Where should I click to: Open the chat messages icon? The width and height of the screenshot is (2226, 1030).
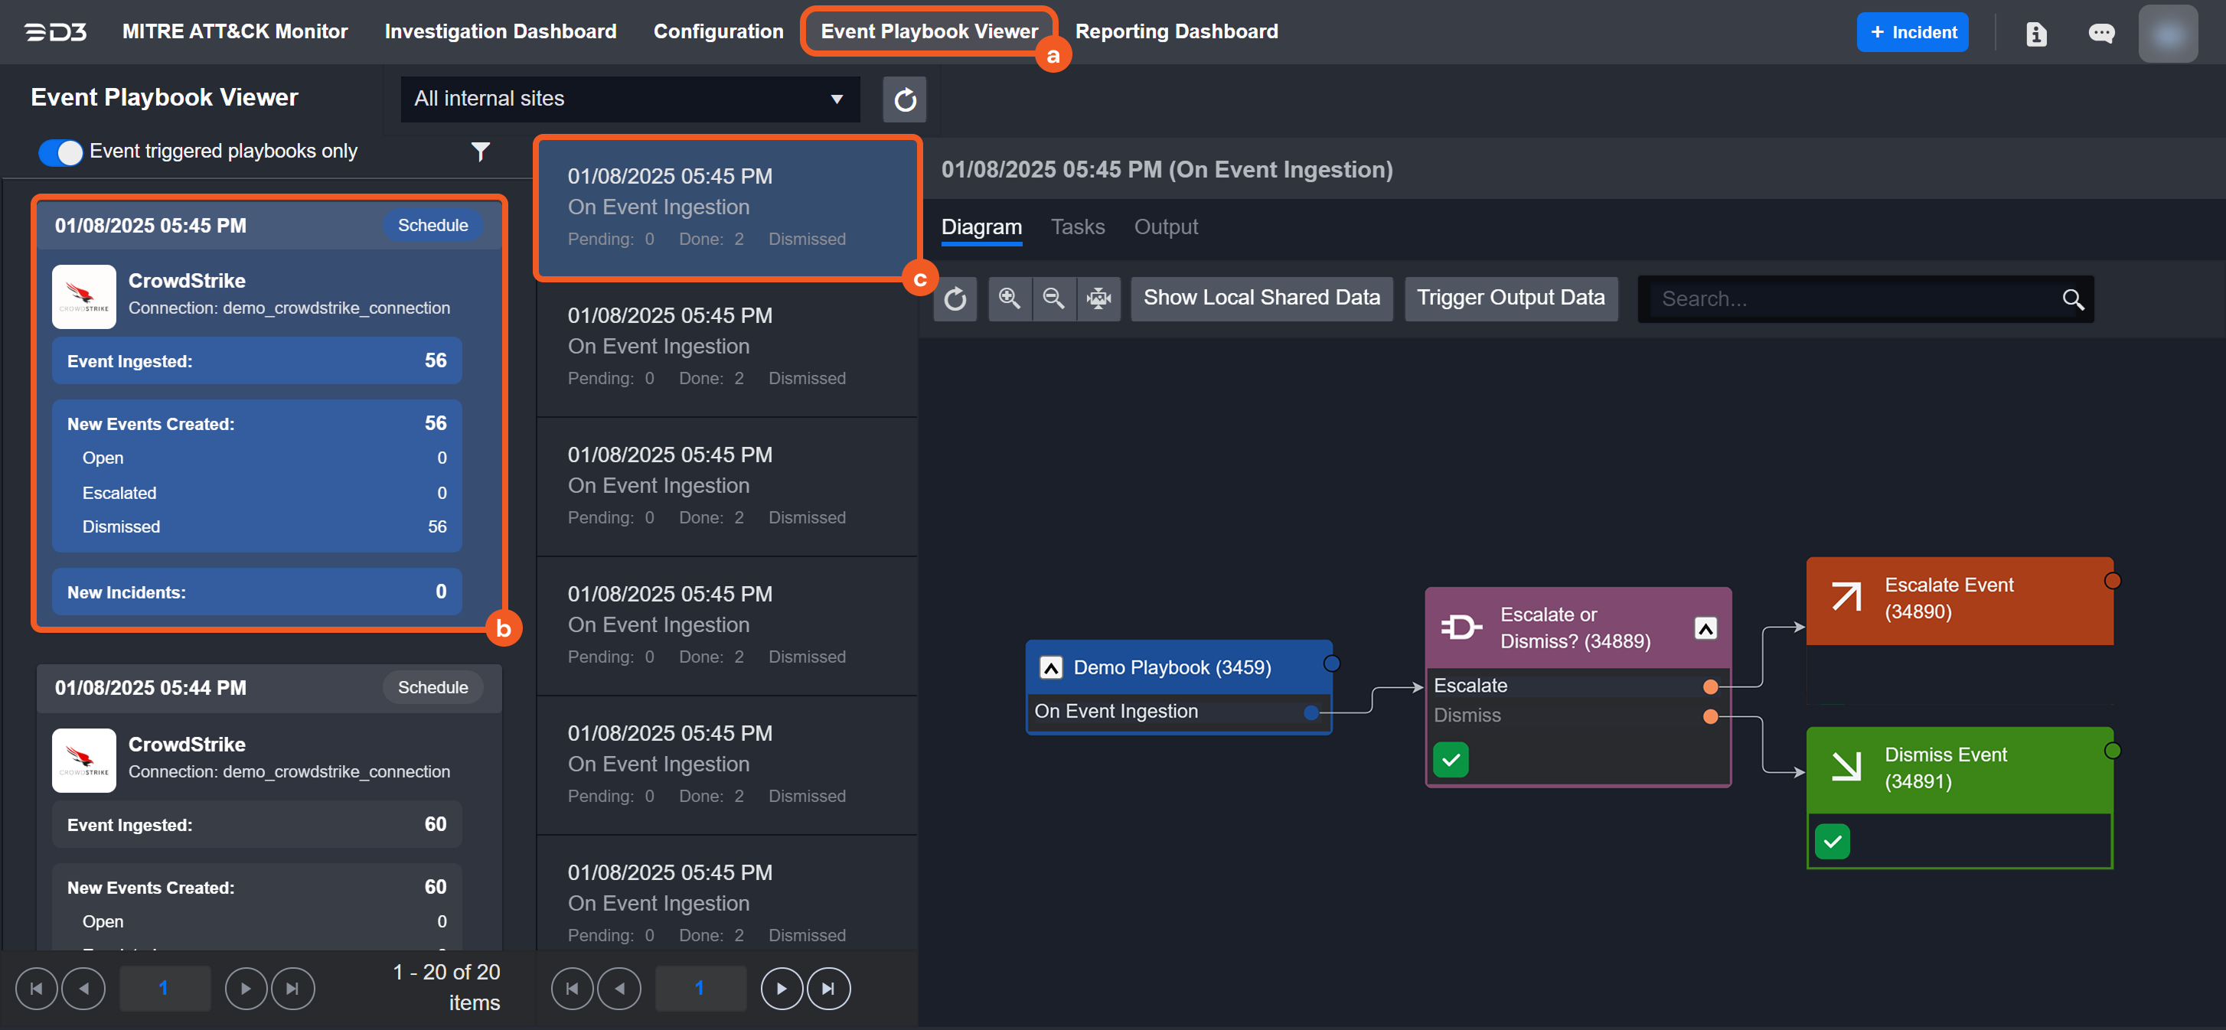[x=2100, y=33]
